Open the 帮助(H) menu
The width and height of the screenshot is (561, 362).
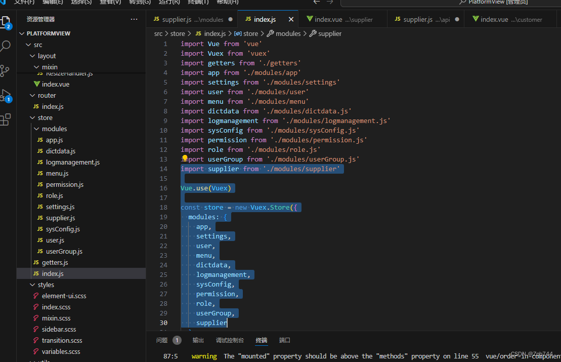click(x=228, y=2)
